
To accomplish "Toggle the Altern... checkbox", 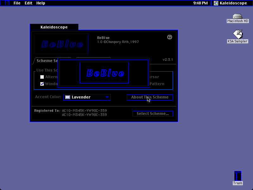I will point(42,77).
